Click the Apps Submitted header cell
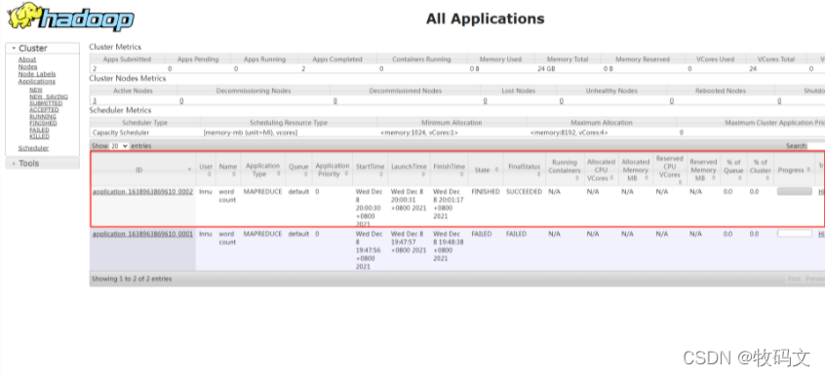Screen dimensions: 825x376 click(x=127, y=59)
